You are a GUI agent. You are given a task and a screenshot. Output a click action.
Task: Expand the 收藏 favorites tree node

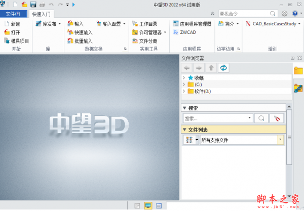coord(184,78)
